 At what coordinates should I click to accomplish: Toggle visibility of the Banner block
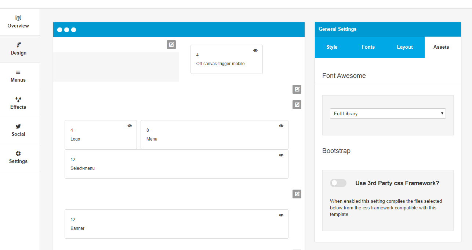pyautogui.click(x=281, y=215)
